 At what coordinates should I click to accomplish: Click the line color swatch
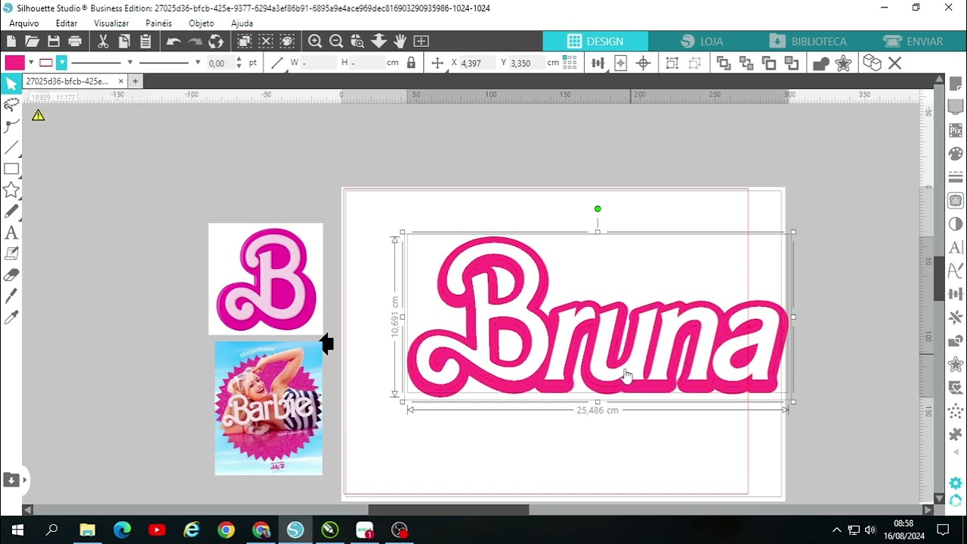click(46, 63)
